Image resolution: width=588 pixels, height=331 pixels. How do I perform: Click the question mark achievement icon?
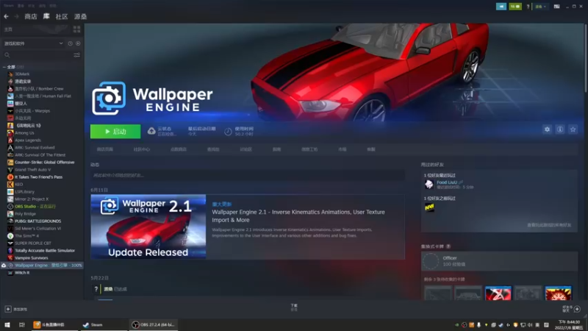[x=96, y=289]
